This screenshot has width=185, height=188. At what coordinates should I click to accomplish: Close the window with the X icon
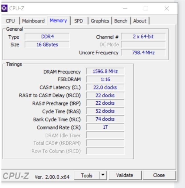coord(167,9)
